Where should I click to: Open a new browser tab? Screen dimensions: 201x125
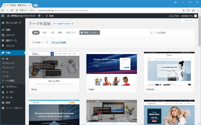pos(35,5)
